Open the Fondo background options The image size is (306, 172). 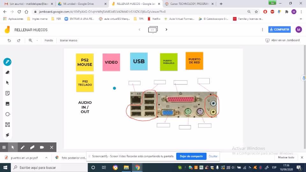pos(49,40)
